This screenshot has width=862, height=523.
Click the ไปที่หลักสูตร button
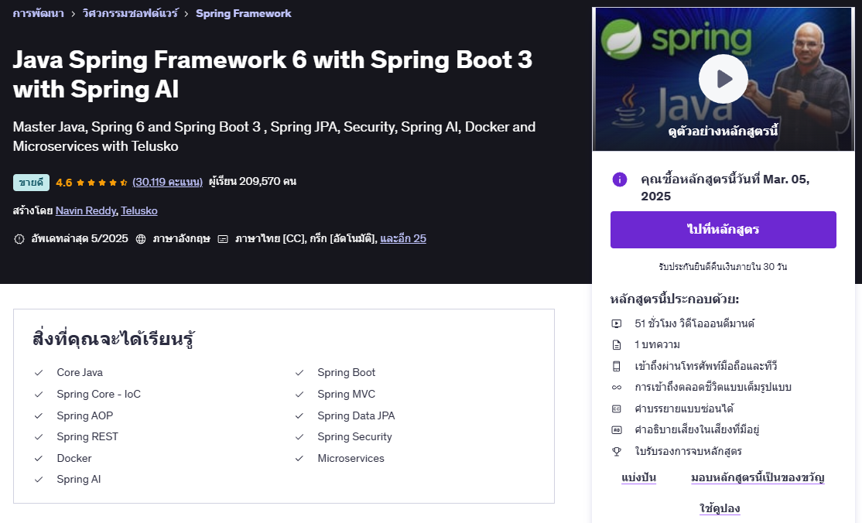tap(723, 230)
